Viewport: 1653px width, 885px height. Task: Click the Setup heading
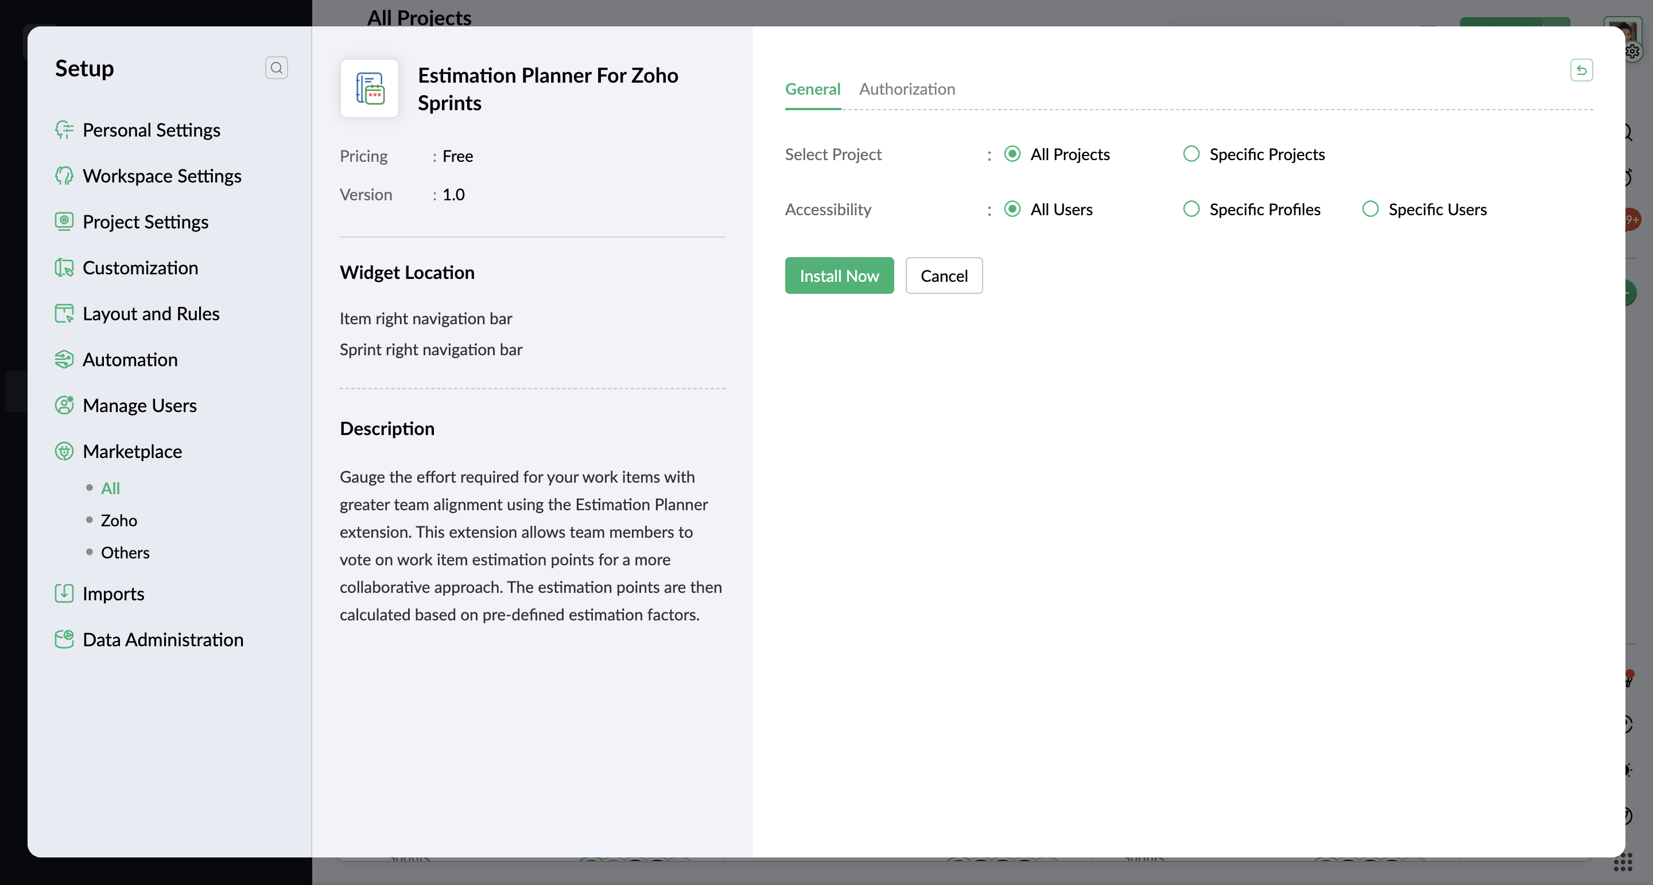tap(84, 68)
